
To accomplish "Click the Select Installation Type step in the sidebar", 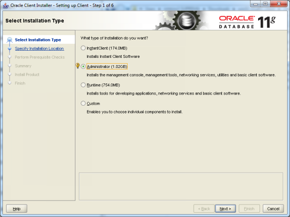I will click(38, 40).
